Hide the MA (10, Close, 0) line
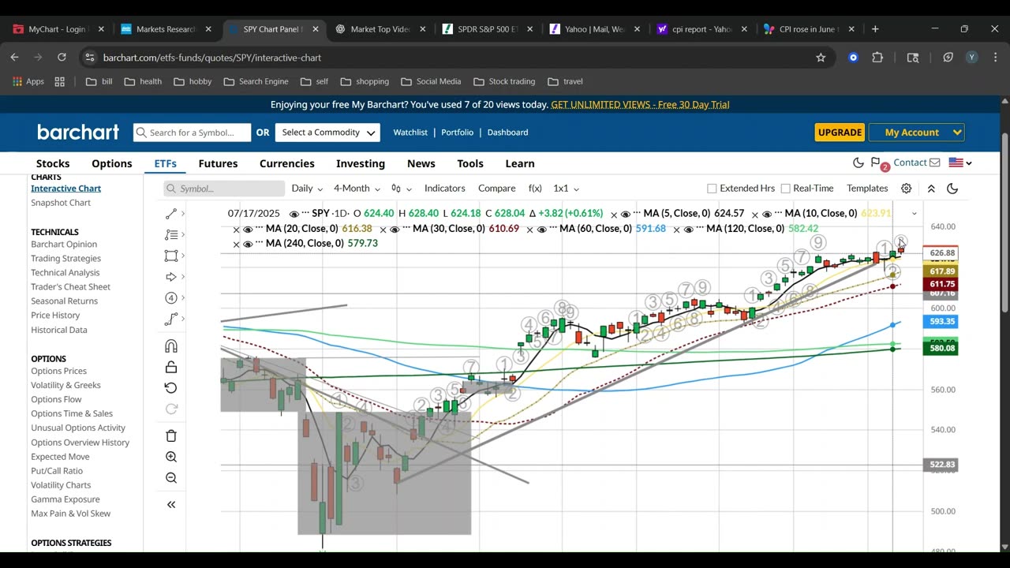The width and height of the screenshot is (1010, 568). click(767, 214)
